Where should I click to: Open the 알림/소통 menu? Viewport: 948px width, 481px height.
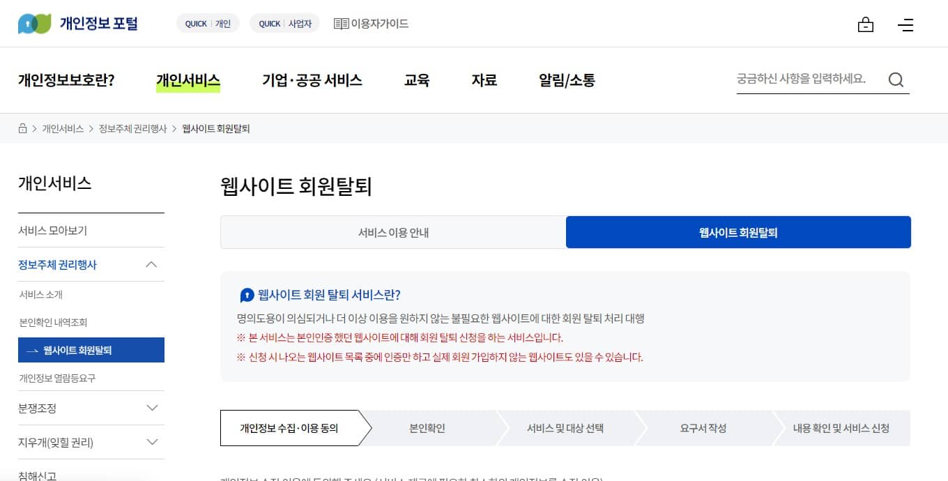567,80
